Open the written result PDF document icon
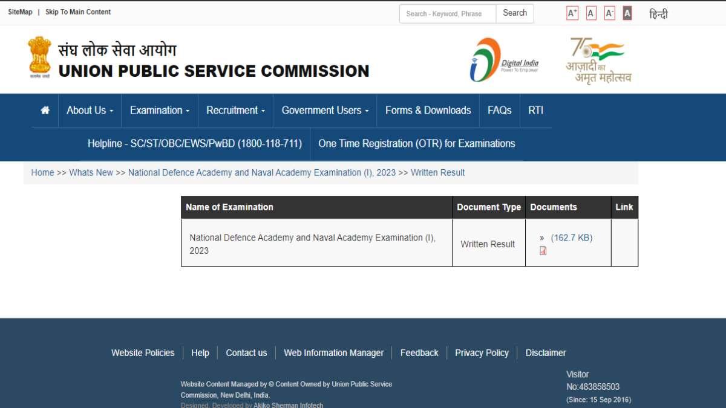 (543, 250)
